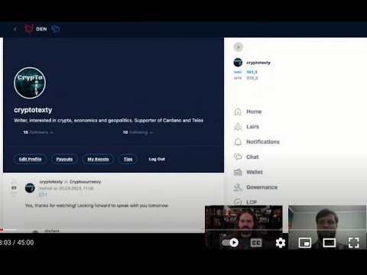Open video settings gear
Screen dimensions: 367x275
(x=281, y=243)
